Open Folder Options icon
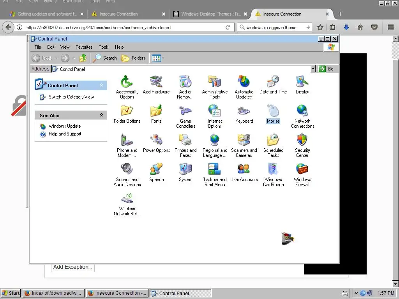 tap(127, 114)
